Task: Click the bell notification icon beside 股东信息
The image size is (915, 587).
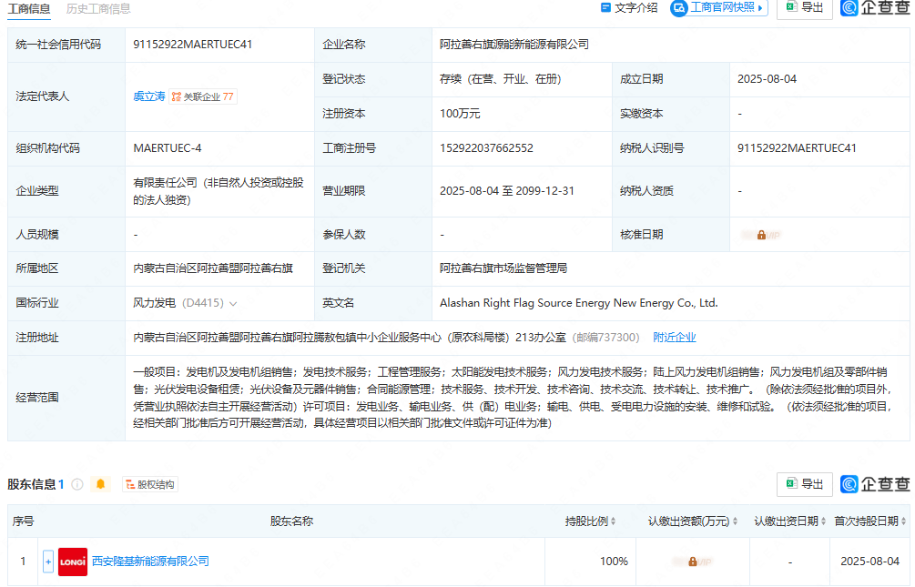Action: [99, 484]
